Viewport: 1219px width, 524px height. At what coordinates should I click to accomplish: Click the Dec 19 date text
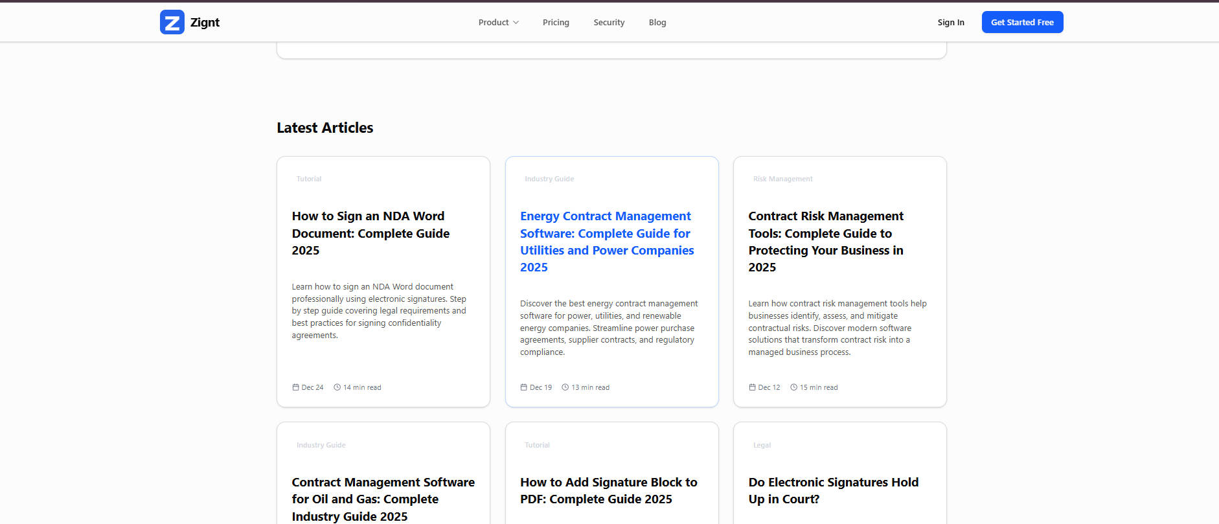541,387
